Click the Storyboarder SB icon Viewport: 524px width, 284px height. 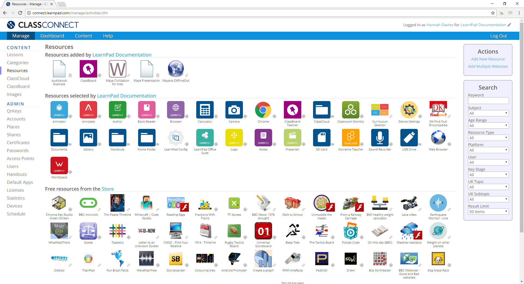click(176, 259)
